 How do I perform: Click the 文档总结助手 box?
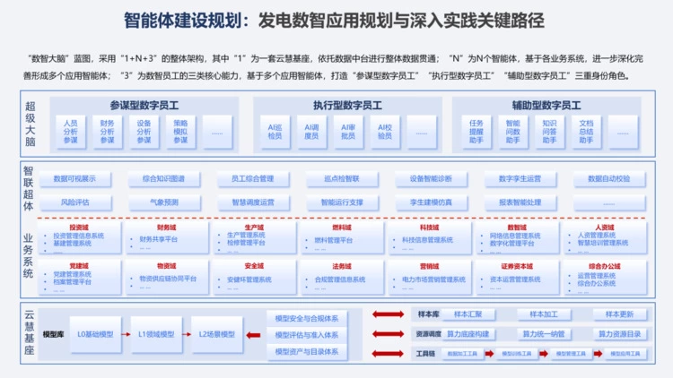[x=586, y=132]
